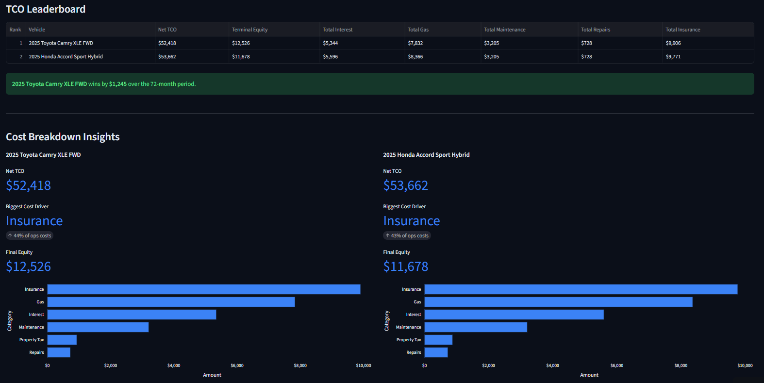
Task: Select the Toyota Camry XLE FWD table row
Action: [x=380, y=43]
